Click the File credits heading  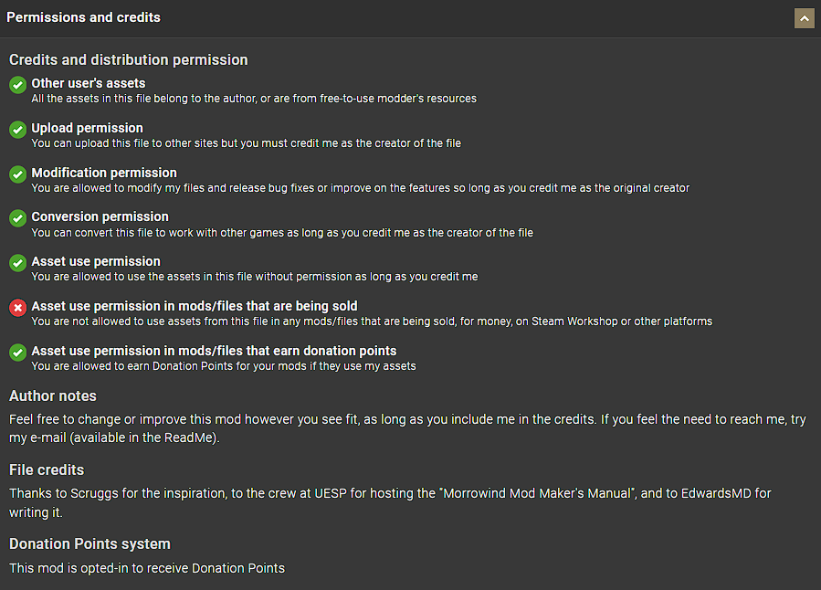click(47, 469)
